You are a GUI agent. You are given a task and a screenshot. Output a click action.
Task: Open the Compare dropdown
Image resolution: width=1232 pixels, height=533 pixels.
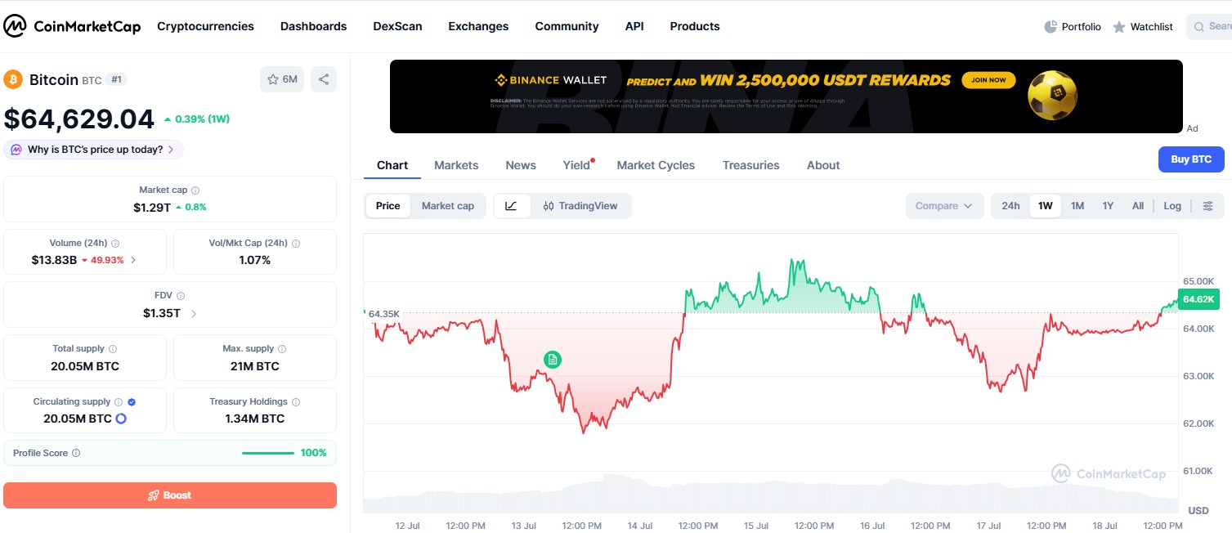[x=943, y=206]
